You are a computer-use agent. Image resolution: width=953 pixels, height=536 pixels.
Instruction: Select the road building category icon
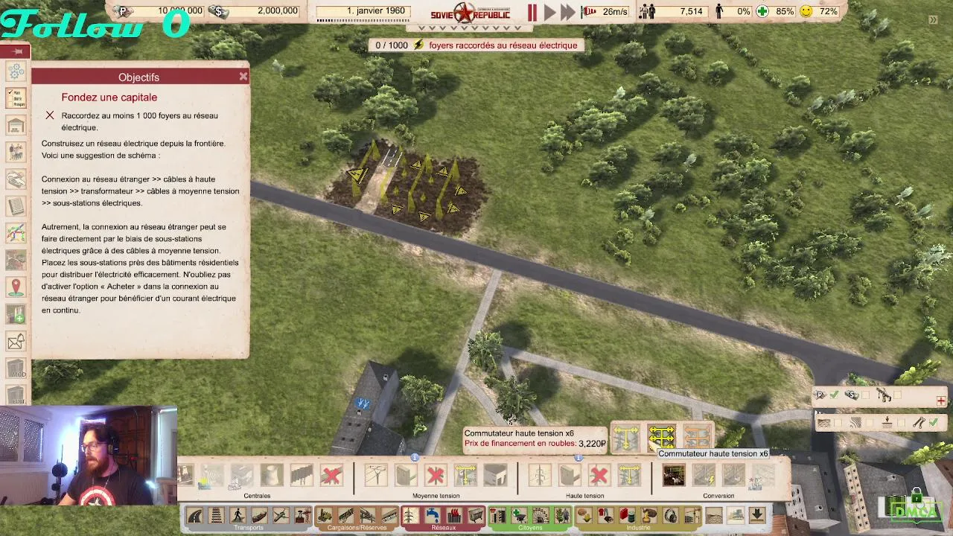pyautogui.click(x=194, y=515)
